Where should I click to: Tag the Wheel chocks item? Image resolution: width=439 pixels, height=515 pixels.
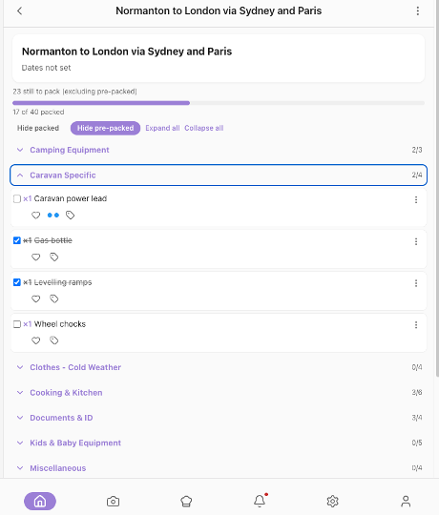[53, 340]
